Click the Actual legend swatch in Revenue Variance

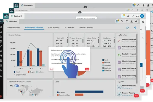coord(15,72)
